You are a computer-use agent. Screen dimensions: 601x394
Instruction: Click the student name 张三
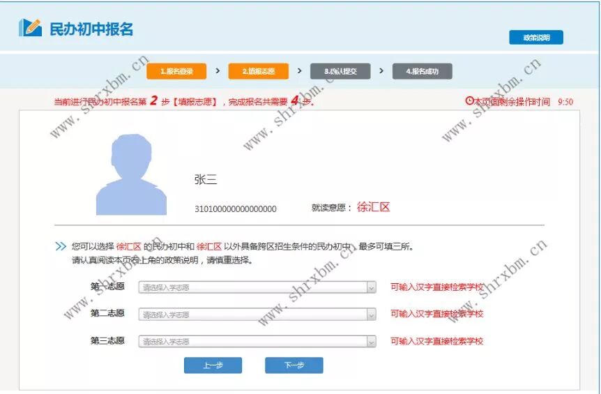(206, 179)
